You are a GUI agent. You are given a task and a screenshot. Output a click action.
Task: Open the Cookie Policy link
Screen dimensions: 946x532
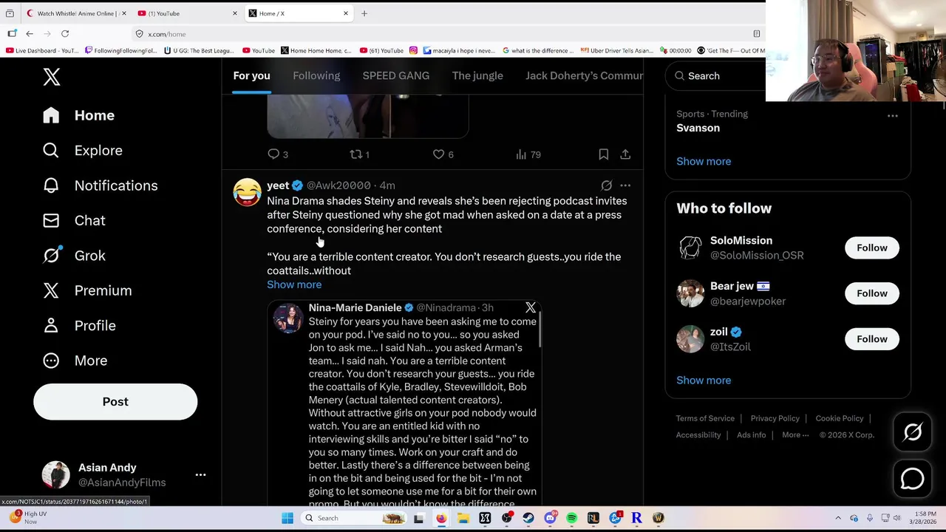click(840, 418)
